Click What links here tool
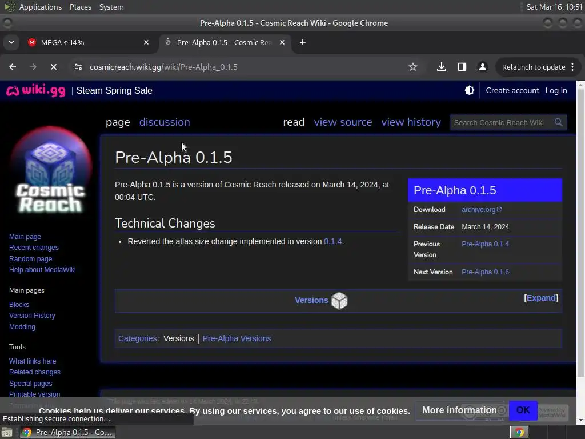585x439 pixels. pos(33,361)
